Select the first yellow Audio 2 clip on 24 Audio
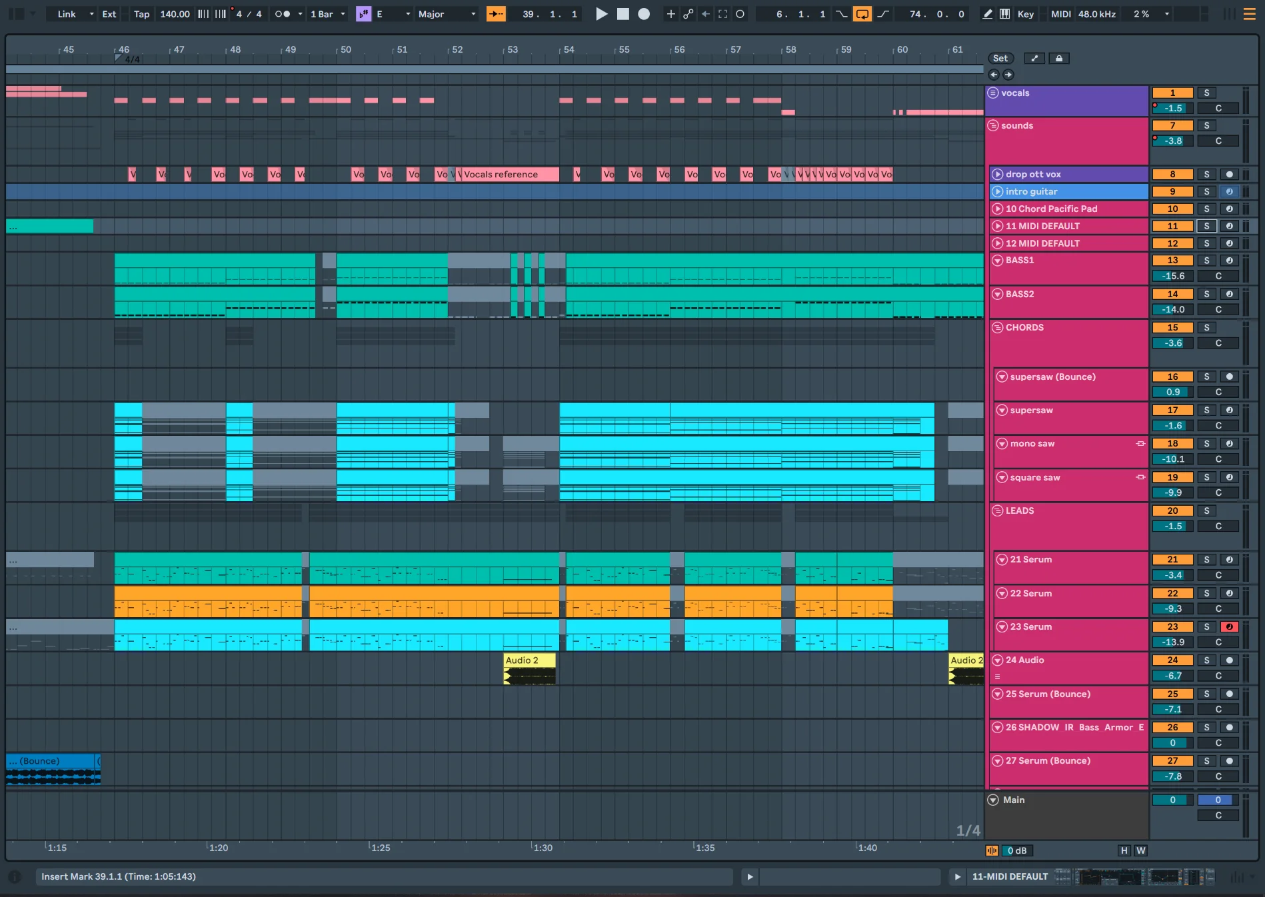1265x897 pixels. 530,668
